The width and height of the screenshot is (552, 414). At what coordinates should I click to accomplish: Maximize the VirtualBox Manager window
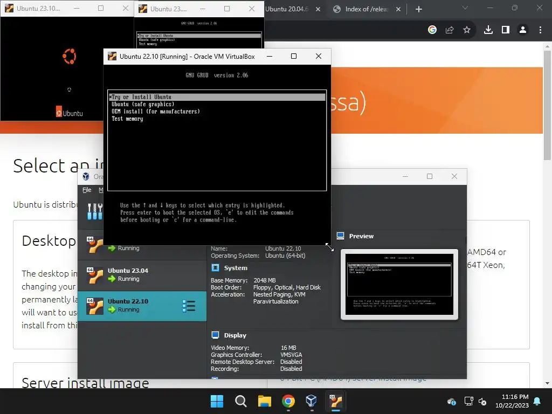click(430, 176)
